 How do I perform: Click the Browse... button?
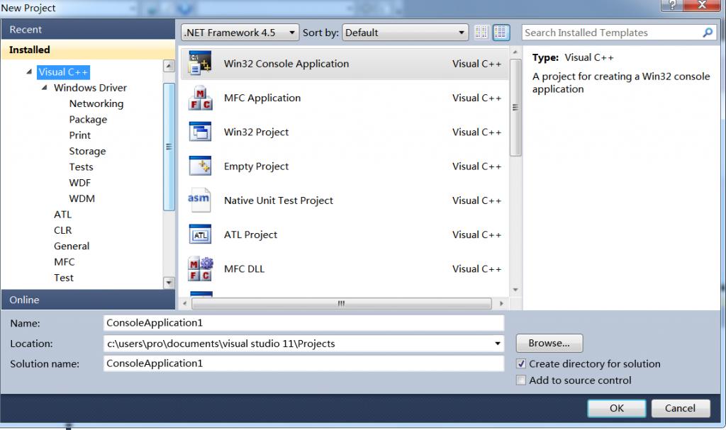click(x=549, y=343)
